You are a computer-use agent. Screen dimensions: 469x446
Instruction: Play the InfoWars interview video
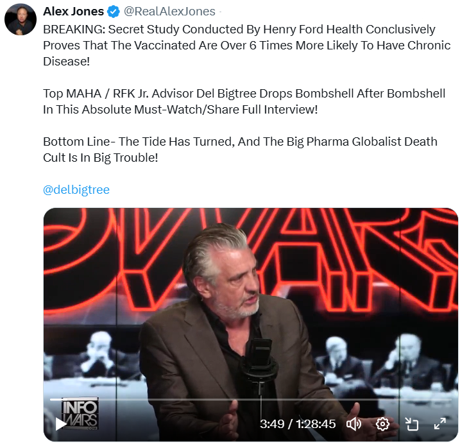point(62,424)
